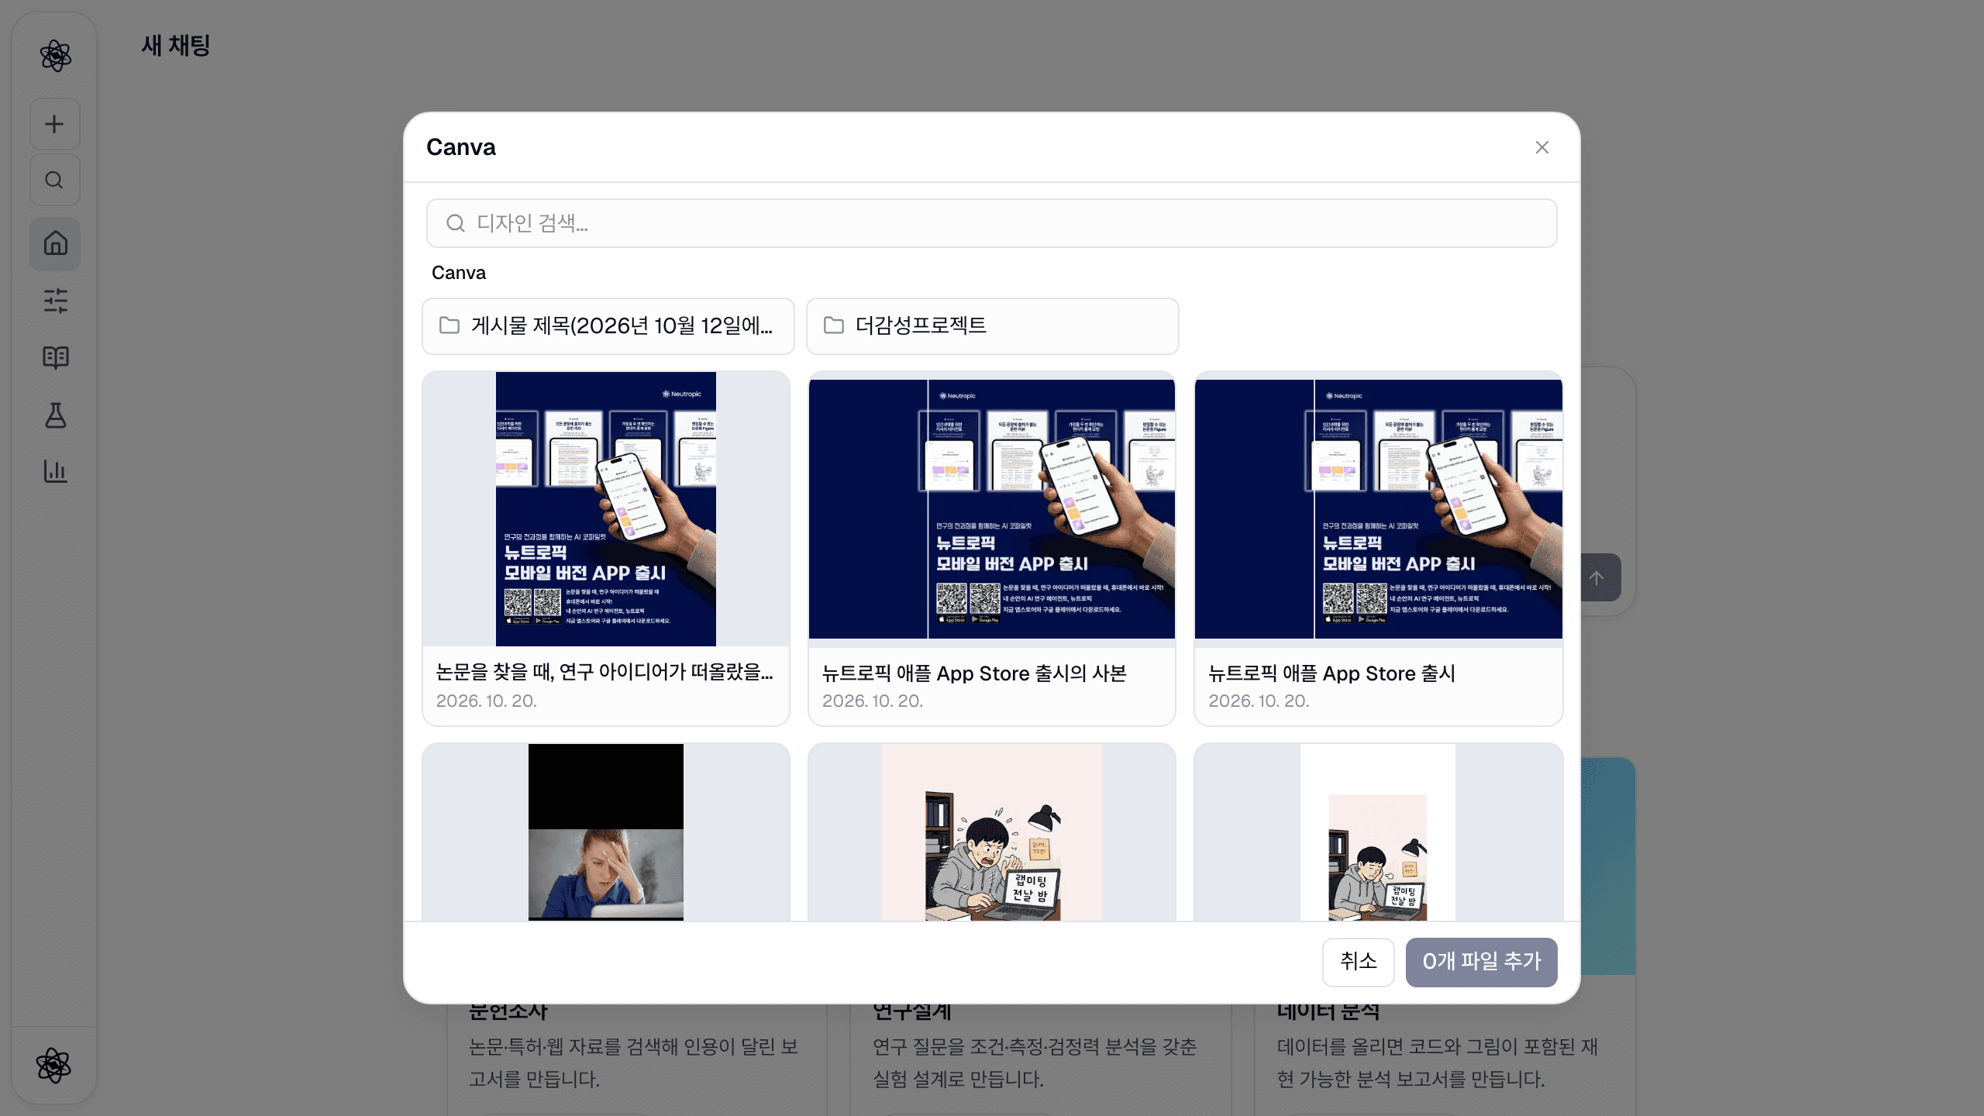Click the atom logo at sidebar top

55,56
